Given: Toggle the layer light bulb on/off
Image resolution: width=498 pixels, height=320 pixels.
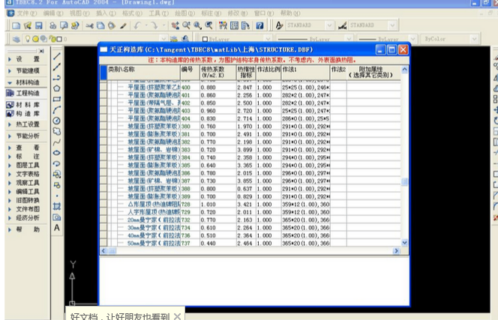Looking at the screenshot, I should click(x=28, y=39).
